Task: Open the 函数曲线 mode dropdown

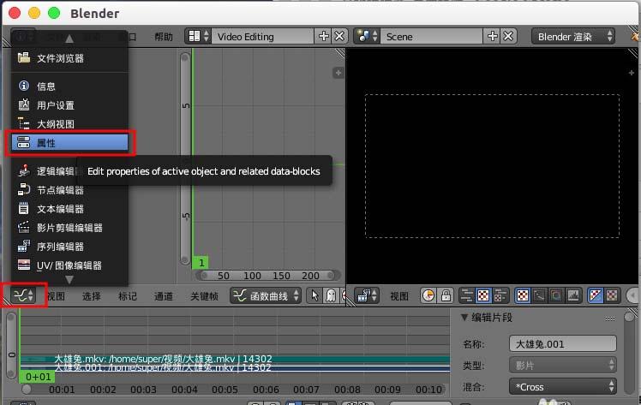Action: tap(266, 295)
